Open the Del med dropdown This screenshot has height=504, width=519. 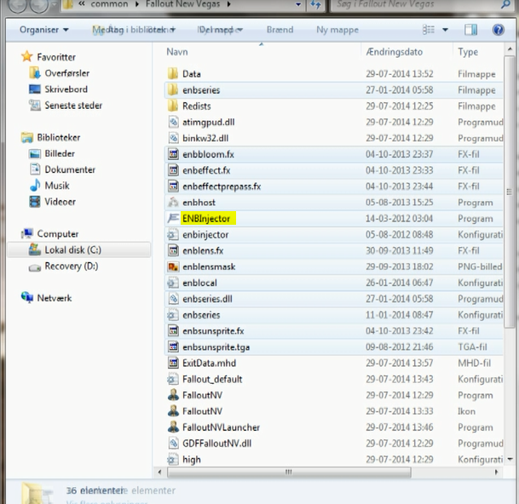click(221, 30)
